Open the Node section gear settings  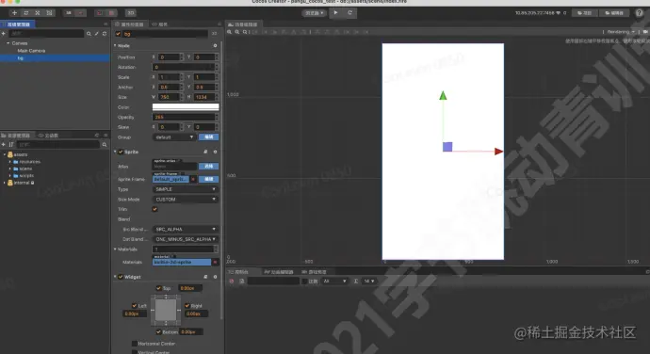[215, 45]
